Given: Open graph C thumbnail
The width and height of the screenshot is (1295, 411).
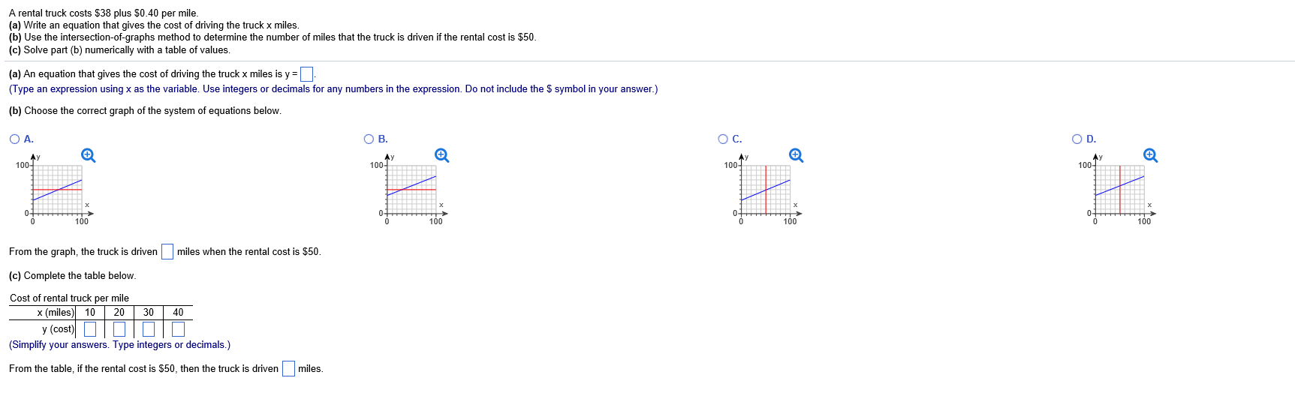Looking at the screenshot, I should tap(766, 190).
